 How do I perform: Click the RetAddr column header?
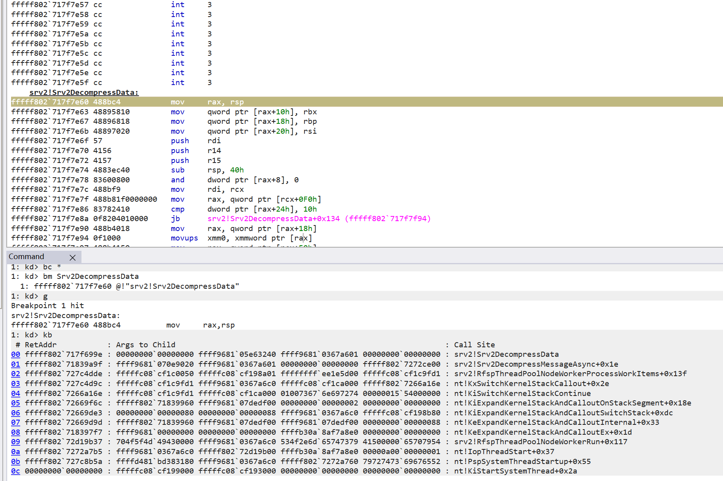coord(41,345)
